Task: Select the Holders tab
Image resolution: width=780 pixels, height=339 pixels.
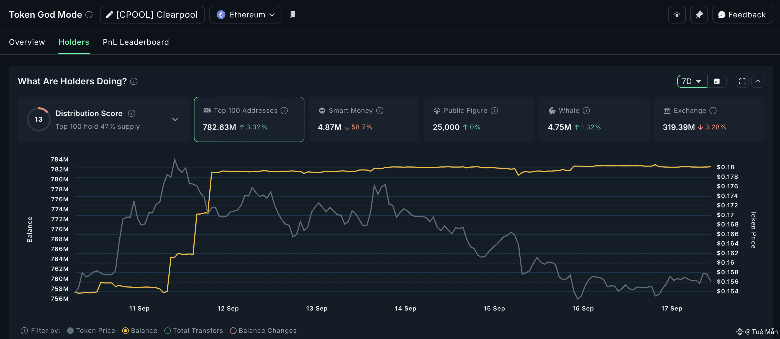Action: tap(74, 42)
